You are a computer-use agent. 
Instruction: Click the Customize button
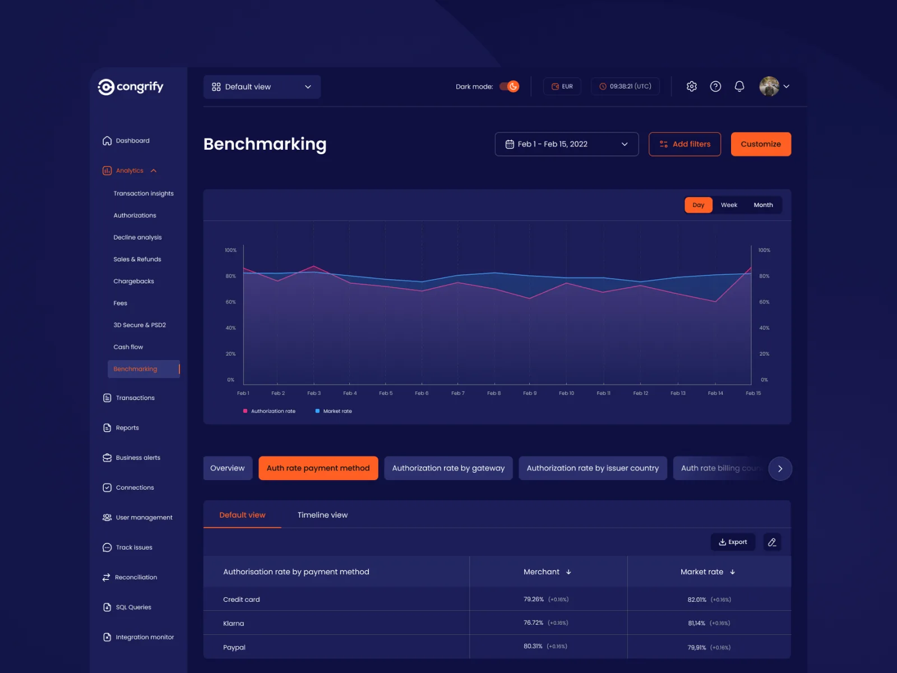[761, 144]
